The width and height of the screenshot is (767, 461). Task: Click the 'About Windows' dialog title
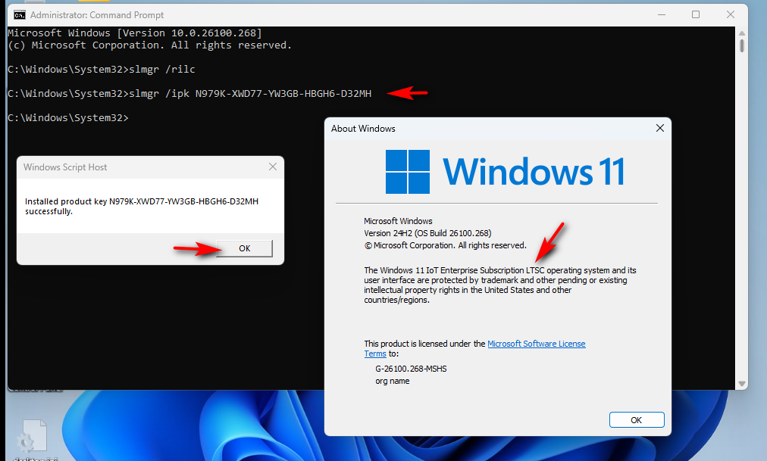pyautogui.click(x=363, y=129)
